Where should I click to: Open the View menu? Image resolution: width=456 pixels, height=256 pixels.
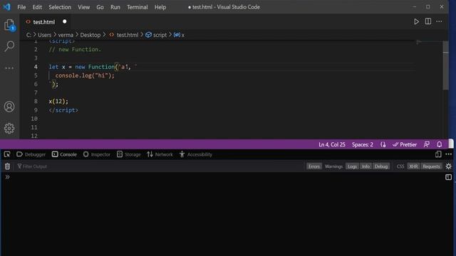coord(84,7)
